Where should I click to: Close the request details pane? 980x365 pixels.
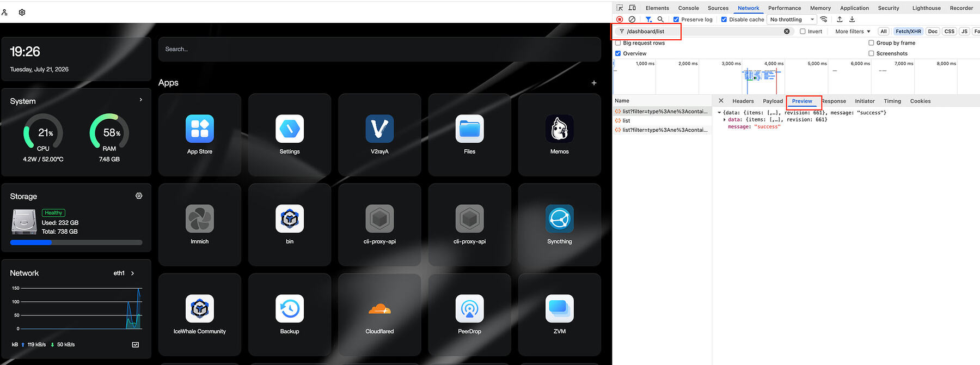click(721, 101)
